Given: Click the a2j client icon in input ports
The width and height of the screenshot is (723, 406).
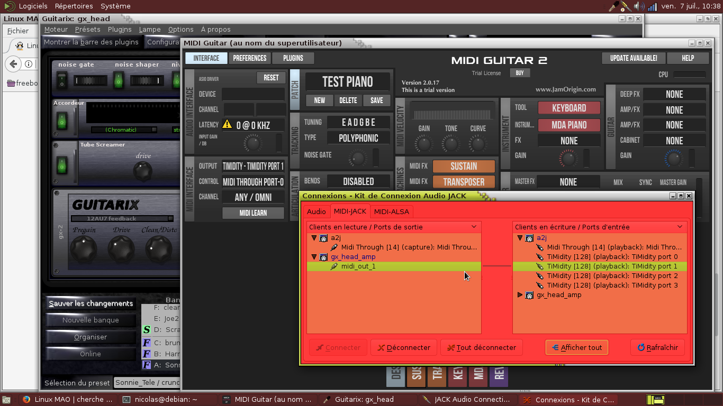Looking at the screenshot, I should (529, 238).
